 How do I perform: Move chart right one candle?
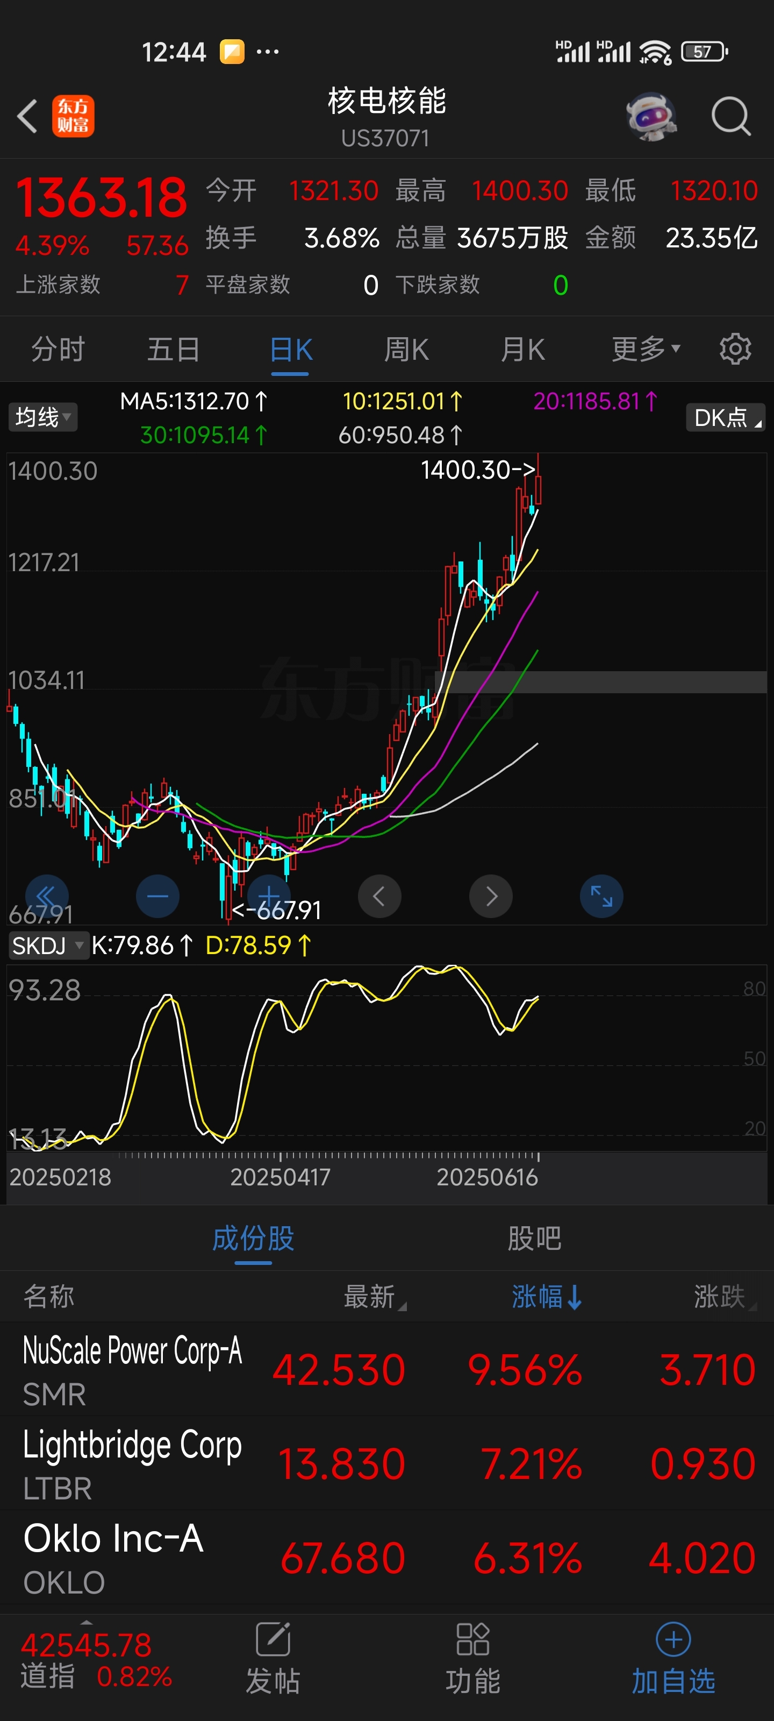point(491,896)
